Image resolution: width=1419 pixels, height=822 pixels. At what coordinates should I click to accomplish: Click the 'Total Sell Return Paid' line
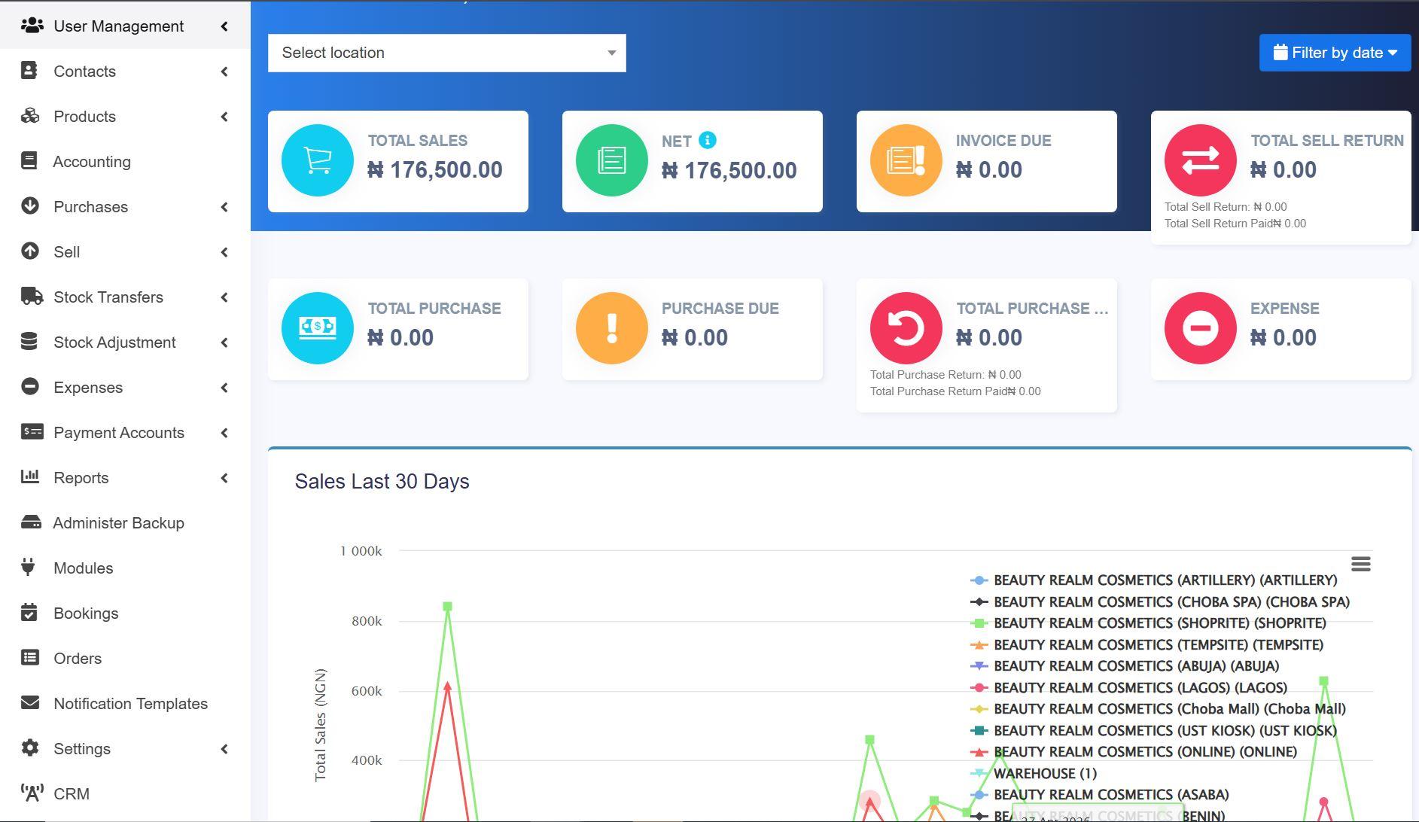click(1235, 224)
